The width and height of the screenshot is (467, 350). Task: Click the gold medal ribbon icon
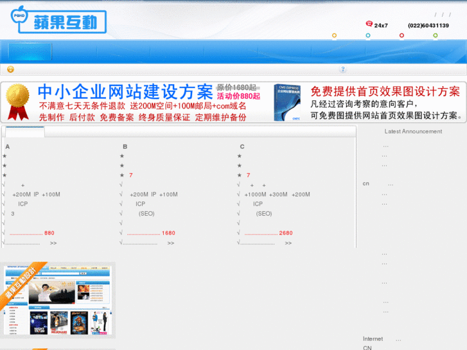click(x=18, y=102)
